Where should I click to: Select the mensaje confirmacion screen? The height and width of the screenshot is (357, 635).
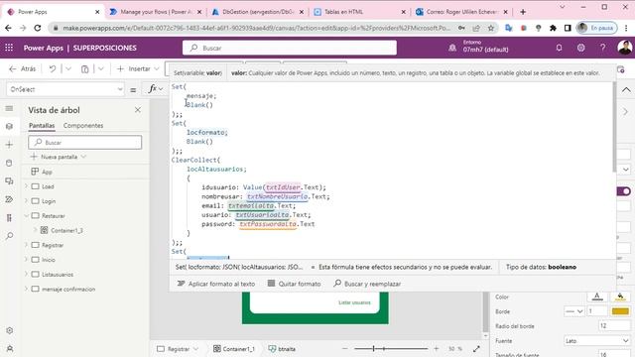68,289
